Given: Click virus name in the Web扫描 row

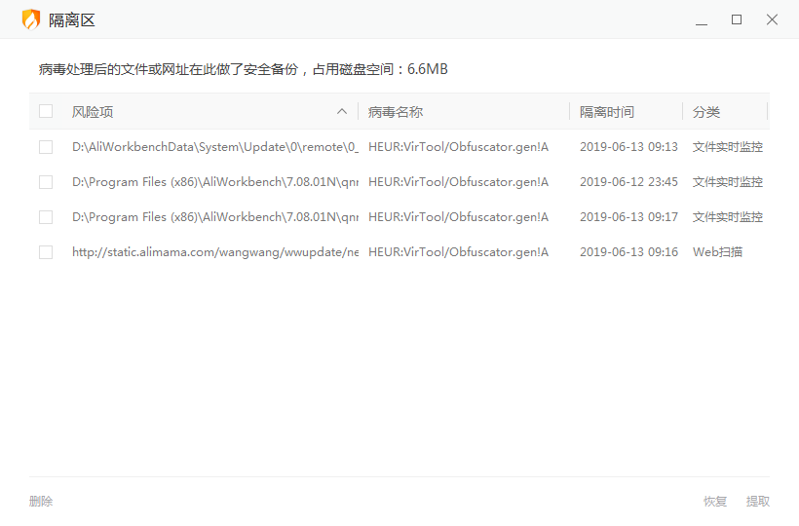Looking at the screenshot, I should click(x=458, y=252).
